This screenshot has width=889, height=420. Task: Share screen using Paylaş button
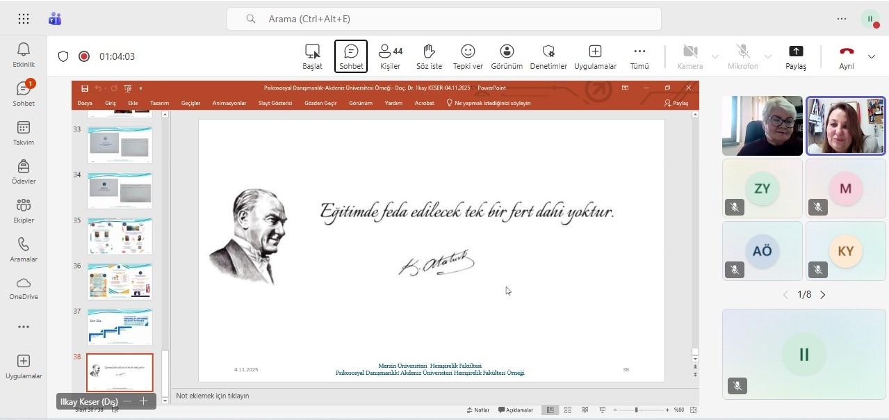[x=795, y=56]
